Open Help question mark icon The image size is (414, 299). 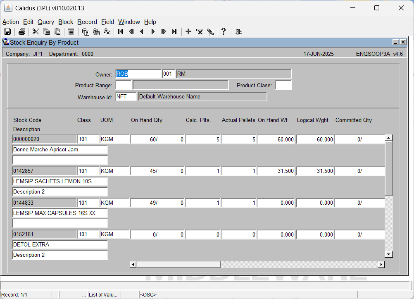[x=224, y=32]
